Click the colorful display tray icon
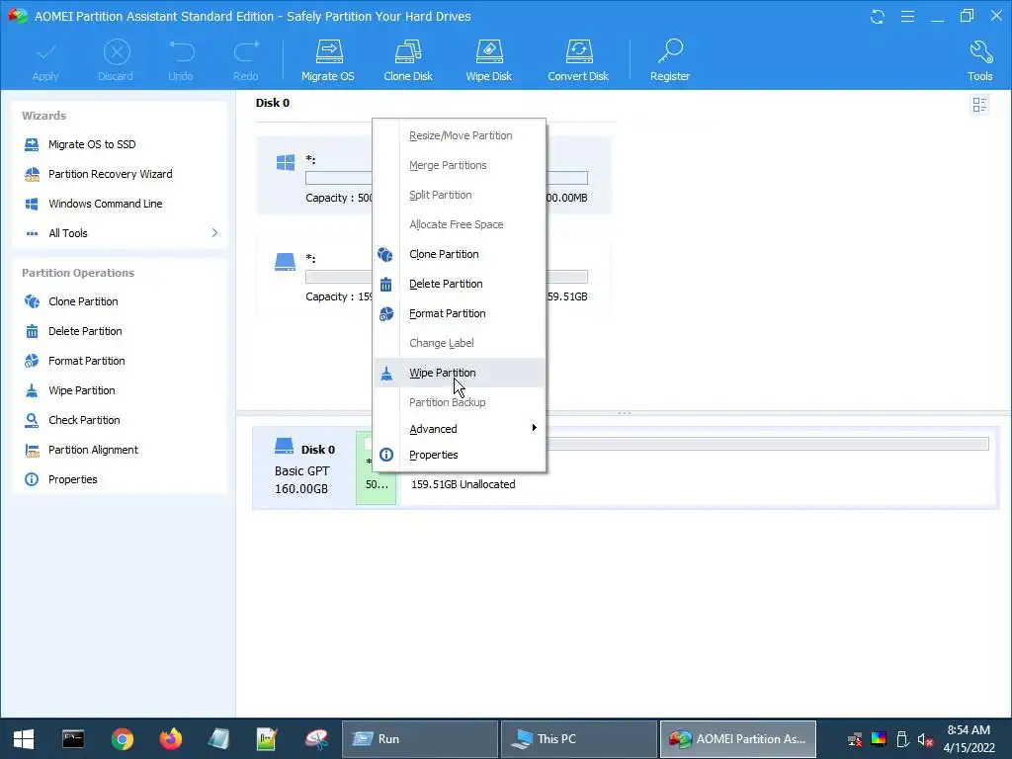 coord(879,739)
